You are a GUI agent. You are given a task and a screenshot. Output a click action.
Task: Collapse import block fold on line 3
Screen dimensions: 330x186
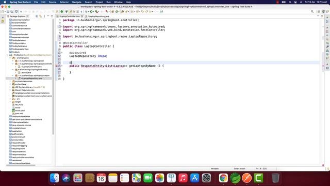coord(61,26)
